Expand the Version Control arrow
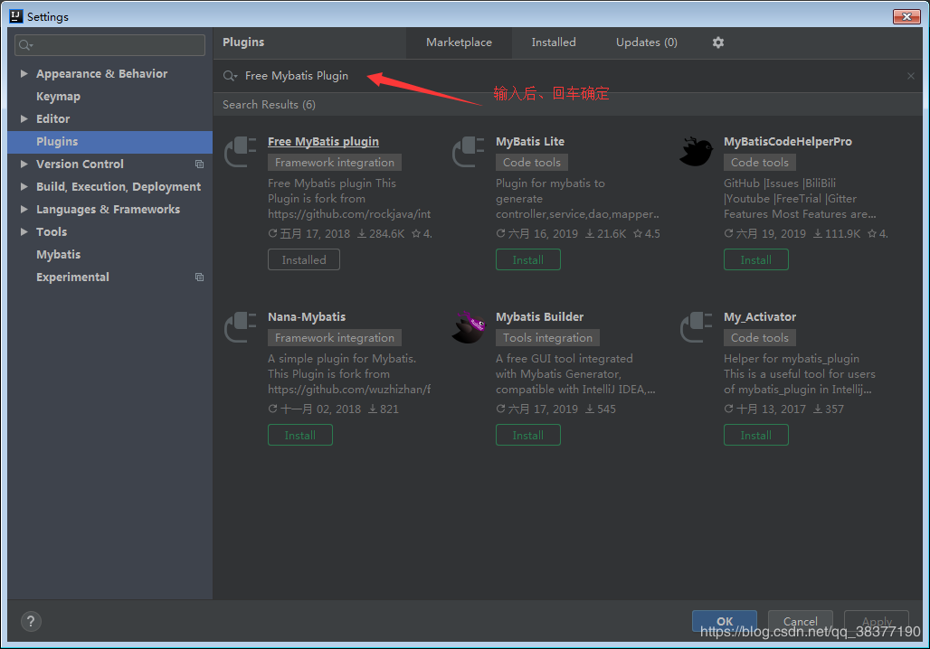 point(24,165)
